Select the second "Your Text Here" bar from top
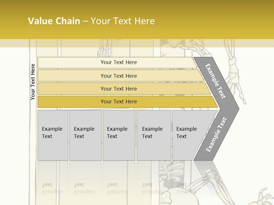 [x=118, y=76]
